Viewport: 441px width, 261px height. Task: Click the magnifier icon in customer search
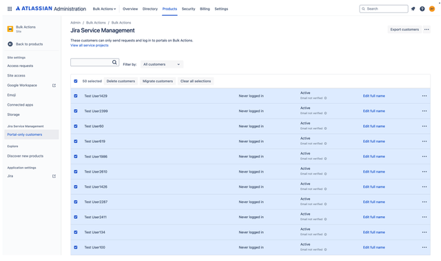click(x=114, y=62)
